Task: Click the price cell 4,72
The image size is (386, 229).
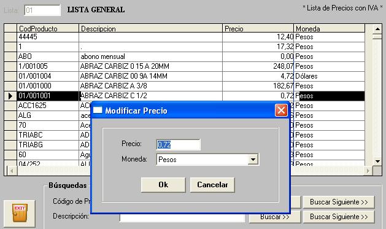Action: pyautogui.click(x=258, y=76)
